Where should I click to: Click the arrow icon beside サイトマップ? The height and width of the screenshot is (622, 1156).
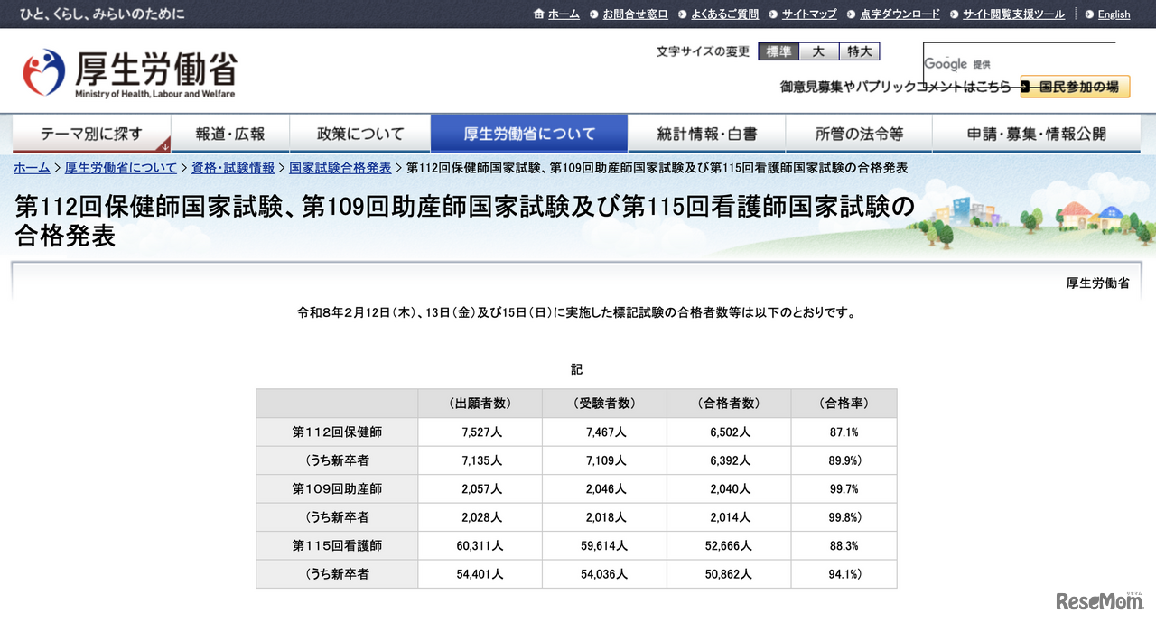[x=775, y=14]
